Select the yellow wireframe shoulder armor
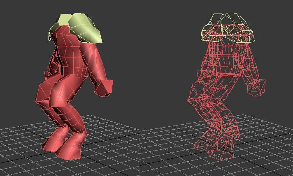 coord(228,28)
